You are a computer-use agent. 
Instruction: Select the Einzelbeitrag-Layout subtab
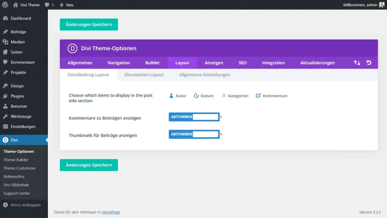(x=88, y=75)
